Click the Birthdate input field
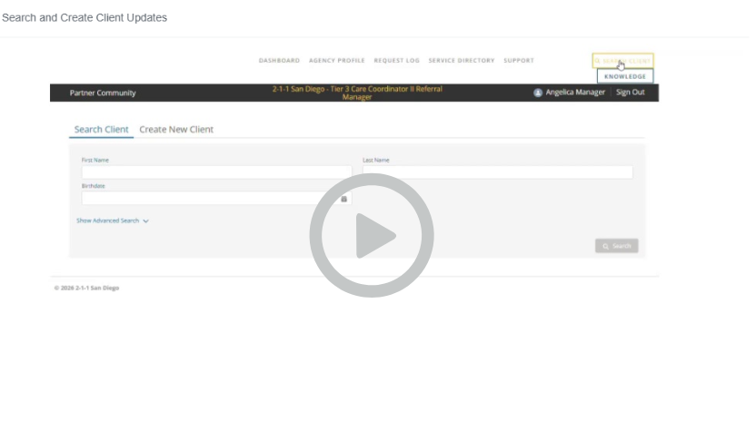 pyautogui.click(x=216, y=199)
